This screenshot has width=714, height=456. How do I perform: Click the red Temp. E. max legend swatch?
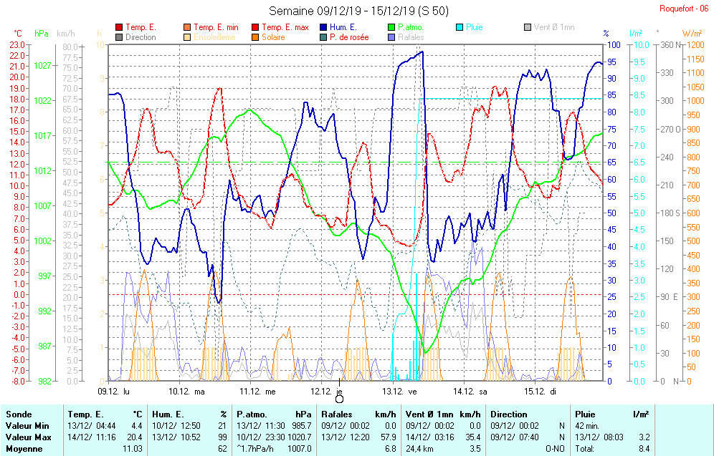pyautogui.click(x=255, y=27)
